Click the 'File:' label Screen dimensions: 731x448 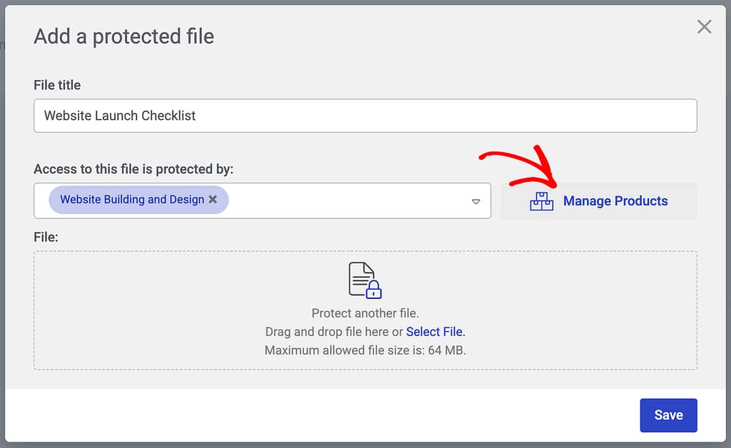(x=46, y=237)
